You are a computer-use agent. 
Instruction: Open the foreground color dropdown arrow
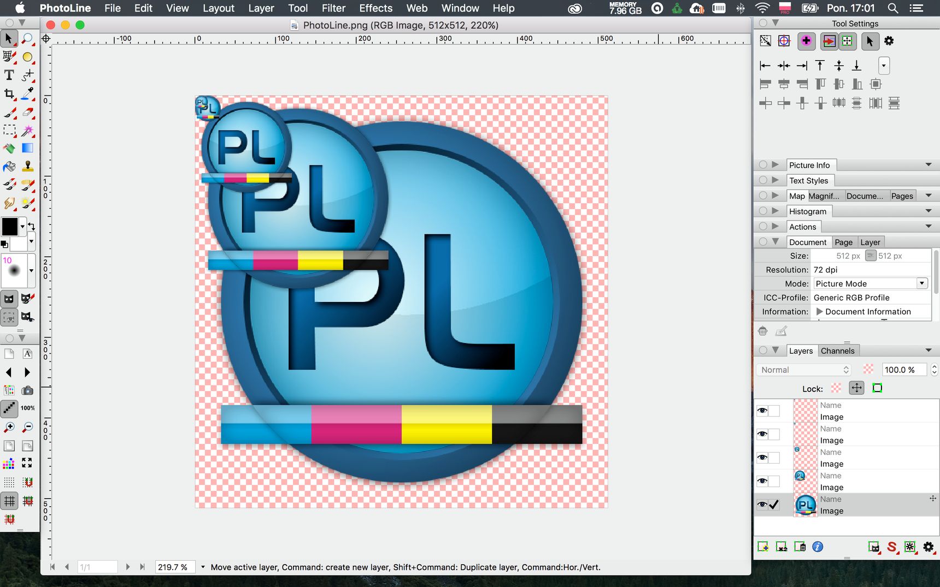pos(22,226)
